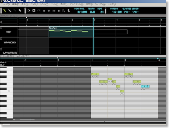Toggle the end marker icon
The width and height of the screenshot is (169, 128).
(69, 11)
